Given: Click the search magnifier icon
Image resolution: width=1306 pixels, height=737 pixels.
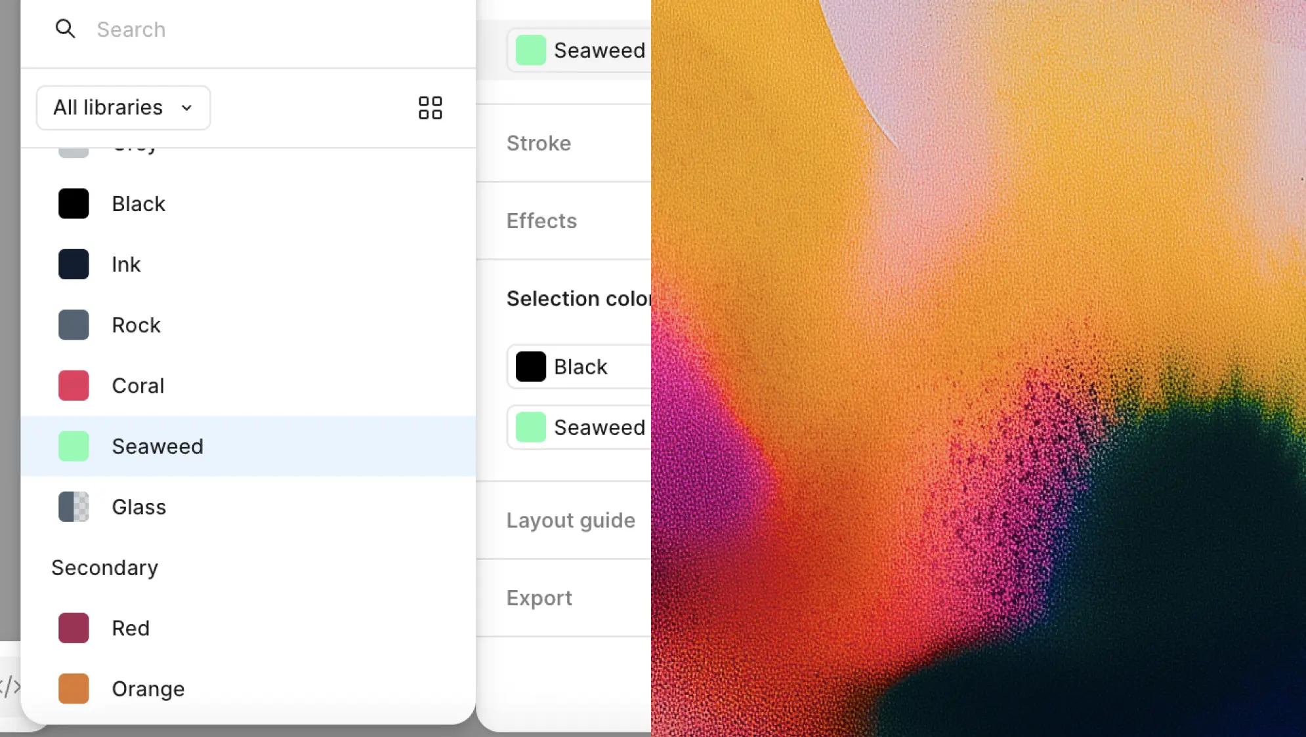Looking at the screenshot, I should tap(65, 29).
